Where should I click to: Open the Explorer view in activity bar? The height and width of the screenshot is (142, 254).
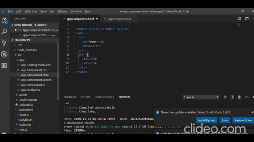click(4, 21)
